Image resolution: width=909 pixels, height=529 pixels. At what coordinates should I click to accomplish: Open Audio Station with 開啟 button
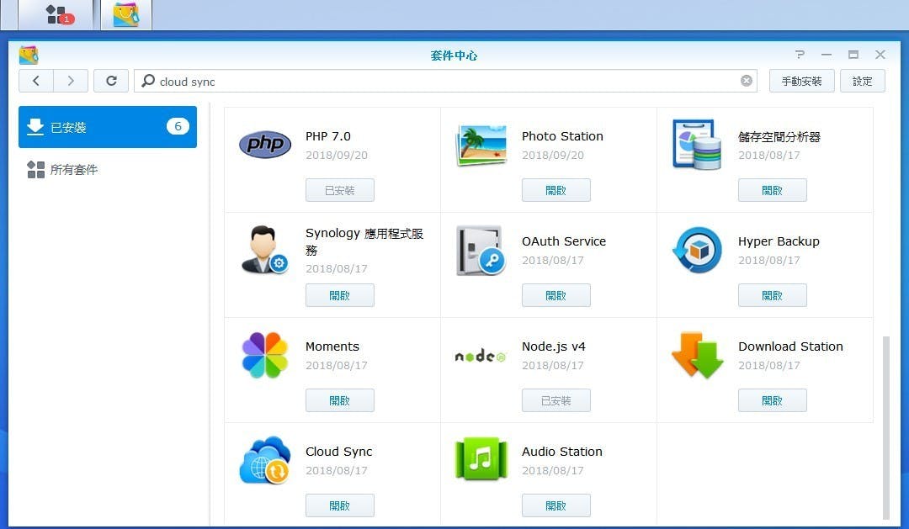(x=556, y=505)
